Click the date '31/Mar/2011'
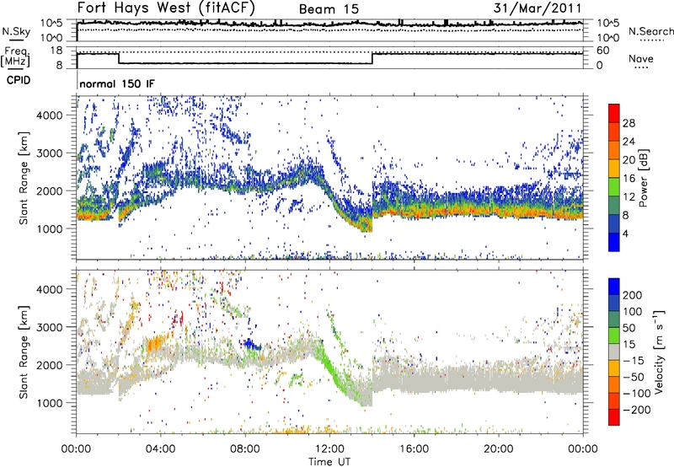This screenshot has height=467, width=674. tap(538, 8)
